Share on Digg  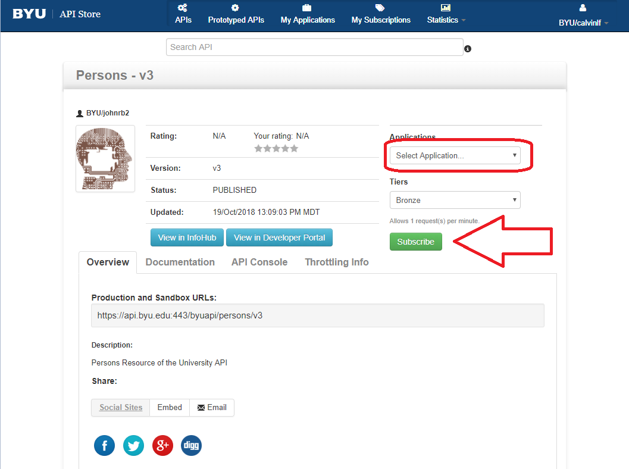pyautogui.click(x=192, y=445)
